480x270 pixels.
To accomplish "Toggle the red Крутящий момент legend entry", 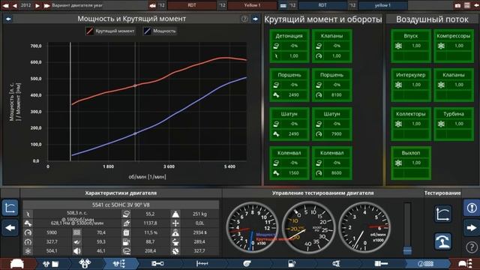I will (110, 31).
